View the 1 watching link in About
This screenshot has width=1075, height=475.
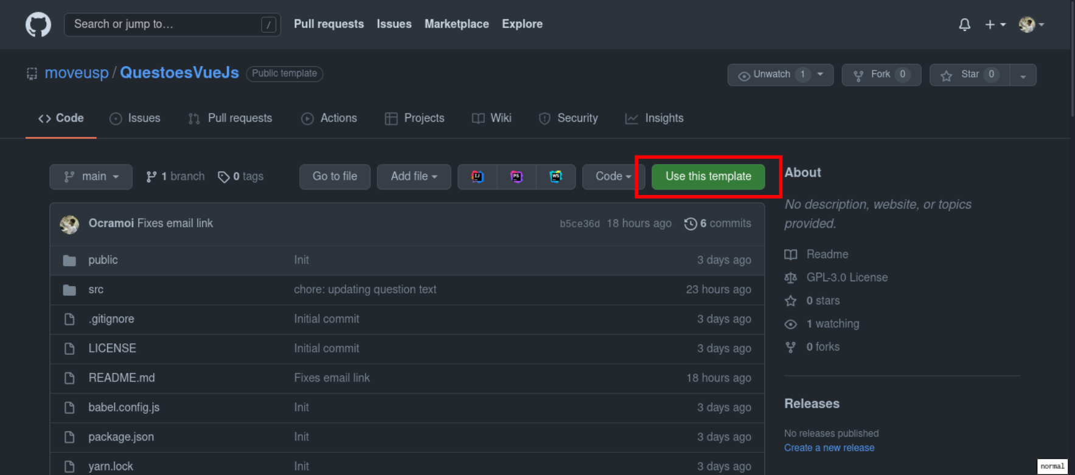822,324
